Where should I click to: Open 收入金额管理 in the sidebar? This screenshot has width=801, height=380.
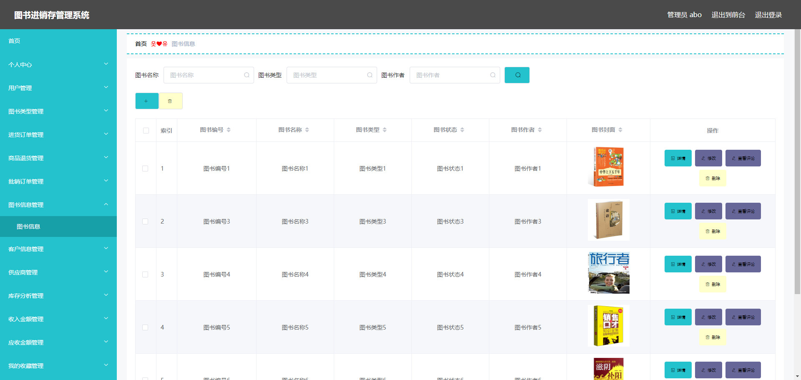click(x=58, y=319)
